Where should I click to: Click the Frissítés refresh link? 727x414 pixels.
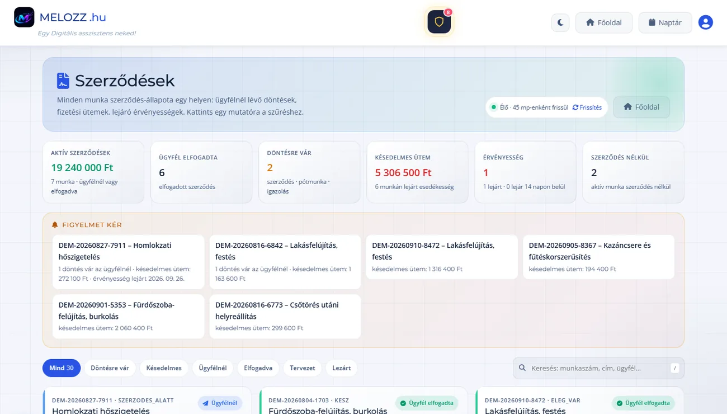click(x=587, y=107)
